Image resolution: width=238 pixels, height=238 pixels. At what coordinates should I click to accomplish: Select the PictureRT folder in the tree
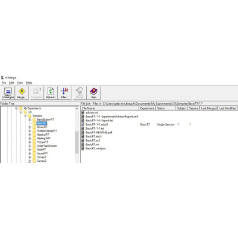(x=42, y=142)
